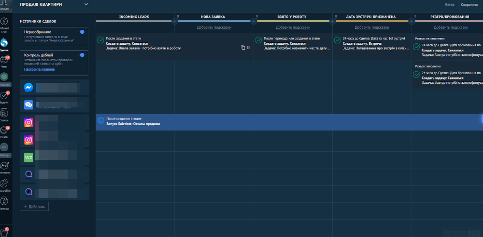Click Добавить подсказки under Нова заявка
483x237 pixels.
214,27
